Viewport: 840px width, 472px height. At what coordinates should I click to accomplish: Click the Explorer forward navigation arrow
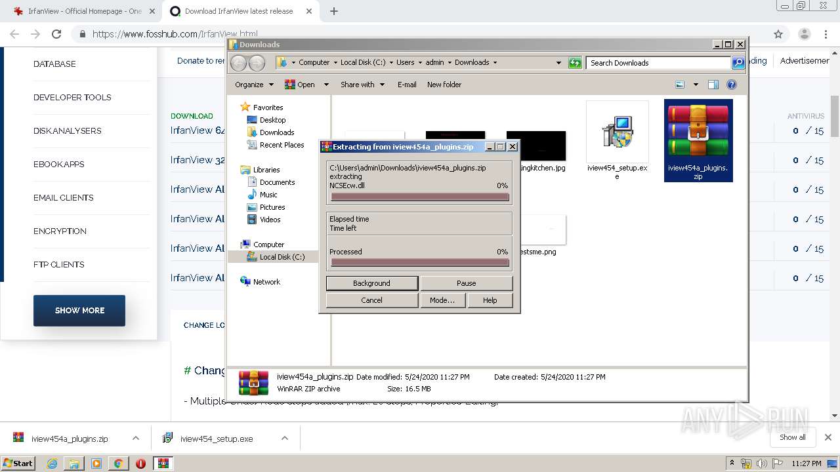257,63
